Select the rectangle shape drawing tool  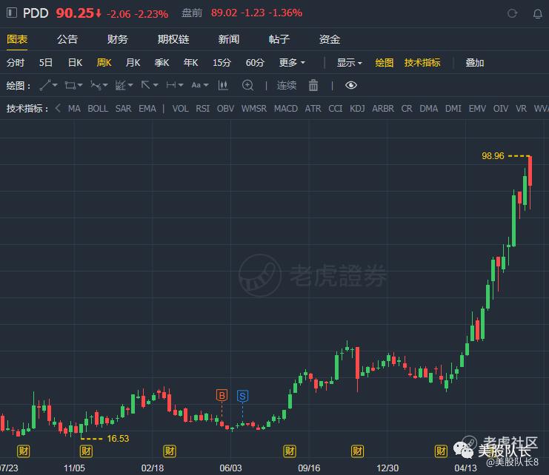point(70,85)
